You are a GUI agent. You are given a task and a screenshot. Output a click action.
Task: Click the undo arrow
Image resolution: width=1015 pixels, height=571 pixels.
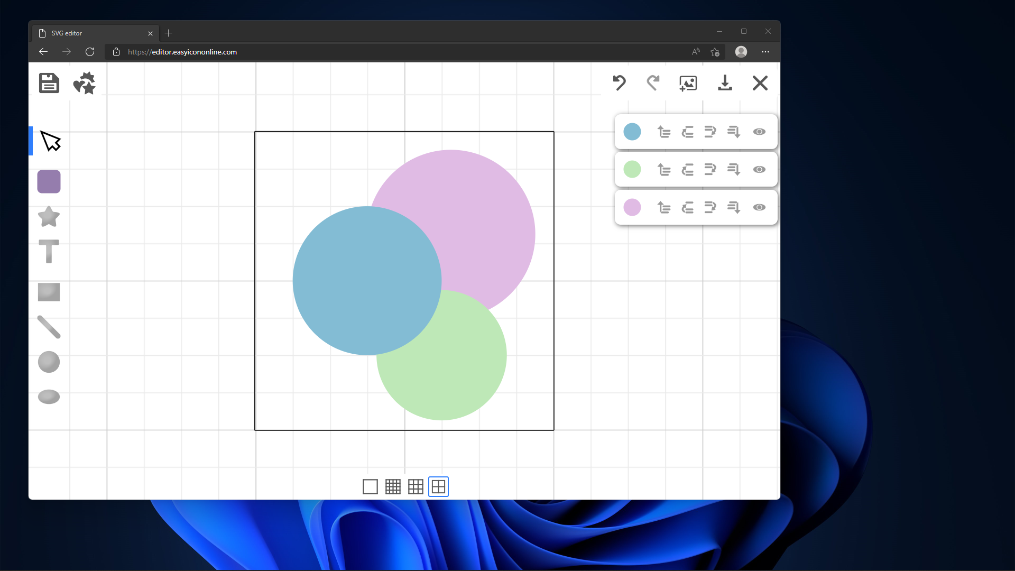[619, 83]
